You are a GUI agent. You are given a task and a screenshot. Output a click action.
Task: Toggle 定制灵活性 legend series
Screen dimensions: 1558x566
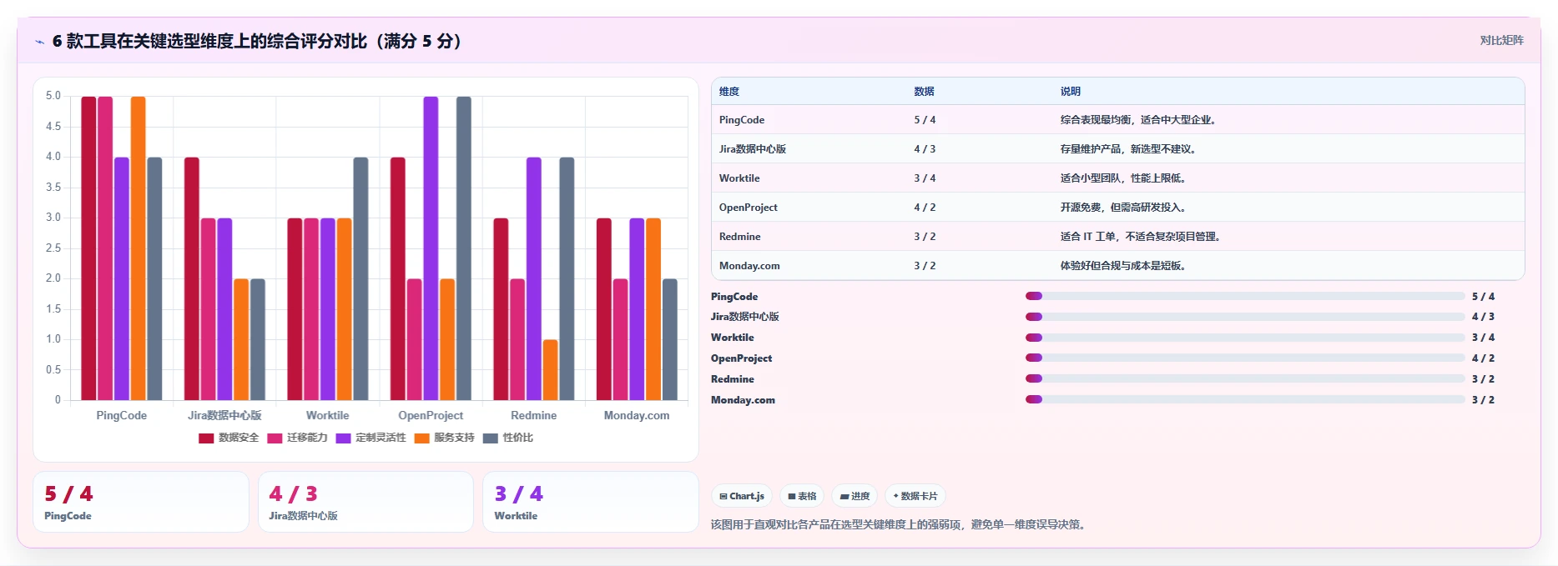click(371, 438)
